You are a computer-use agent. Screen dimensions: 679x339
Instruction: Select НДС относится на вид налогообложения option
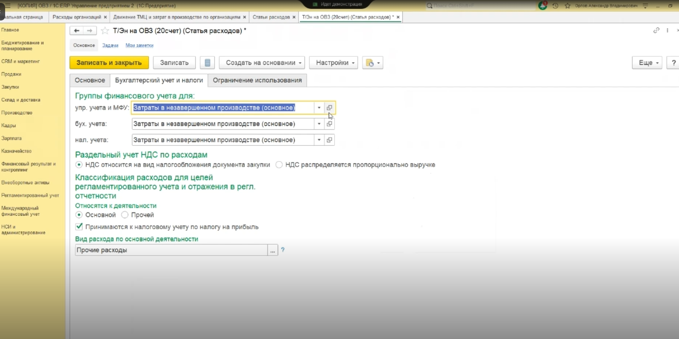tap(79, 165)
